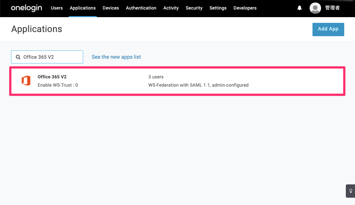Open the Security menu
355x205 pixels.
(x=194, y=8)
